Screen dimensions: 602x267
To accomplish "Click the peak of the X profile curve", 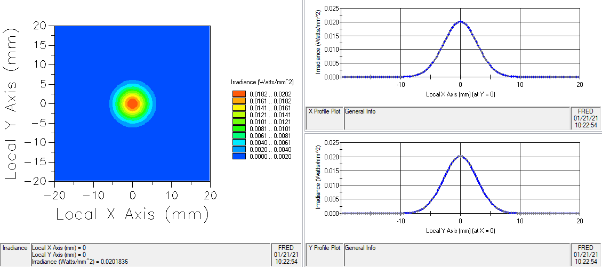I will (x=460, y=22).
